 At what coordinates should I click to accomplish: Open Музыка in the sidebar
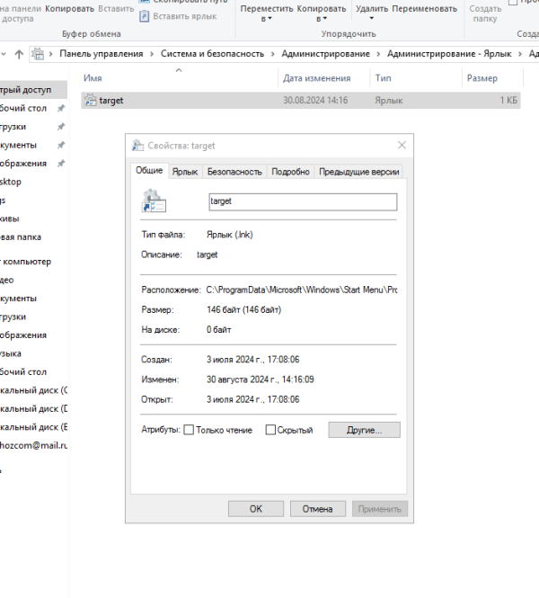click(11, 353)
